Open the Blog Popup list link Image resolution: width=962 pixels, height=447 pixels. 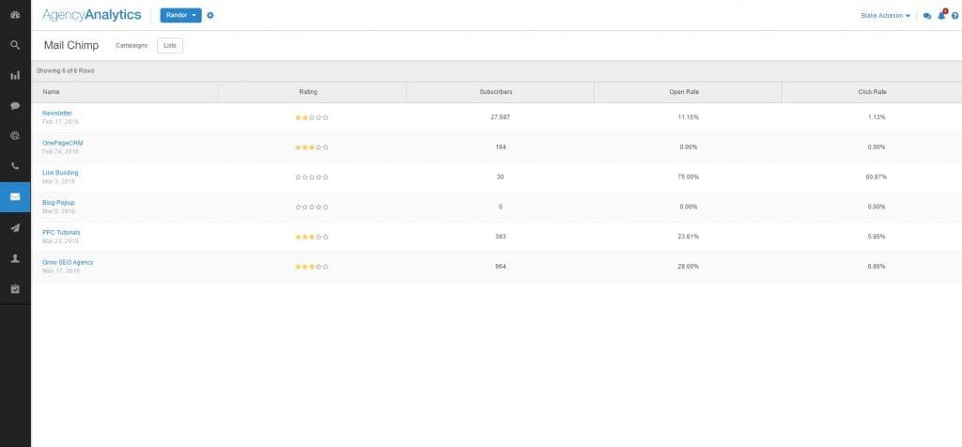(x=58, y=202)
